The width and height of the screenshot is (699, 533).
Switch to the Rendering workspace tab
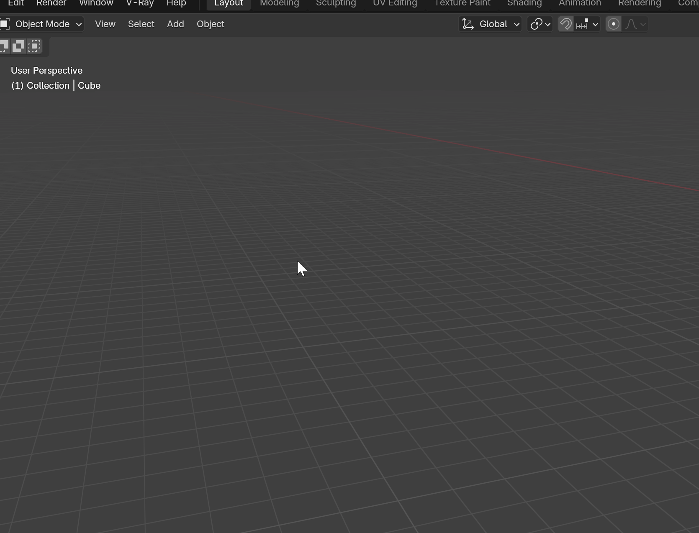click(x=640, y=3)
